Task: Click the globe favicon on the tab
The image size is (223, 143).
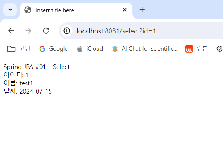Action: click(x=28, y=10)
